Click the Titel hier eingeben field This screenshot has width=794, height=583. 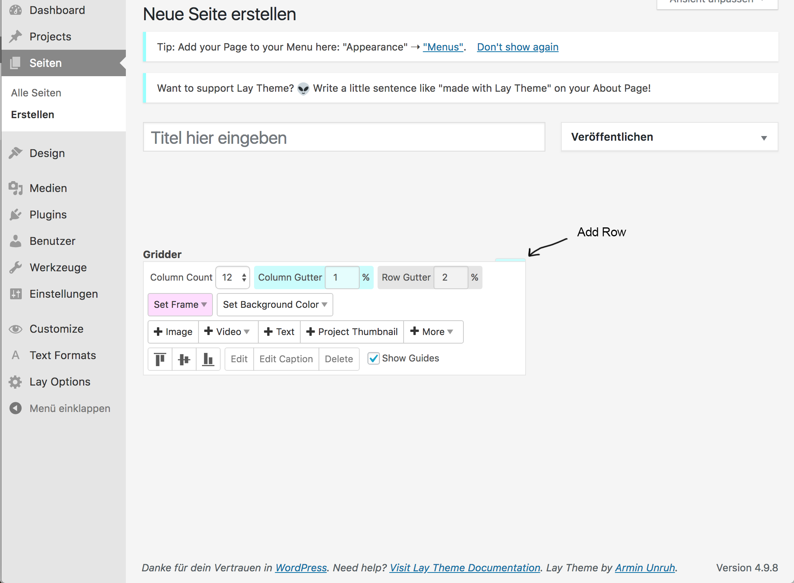pos(344,138)
